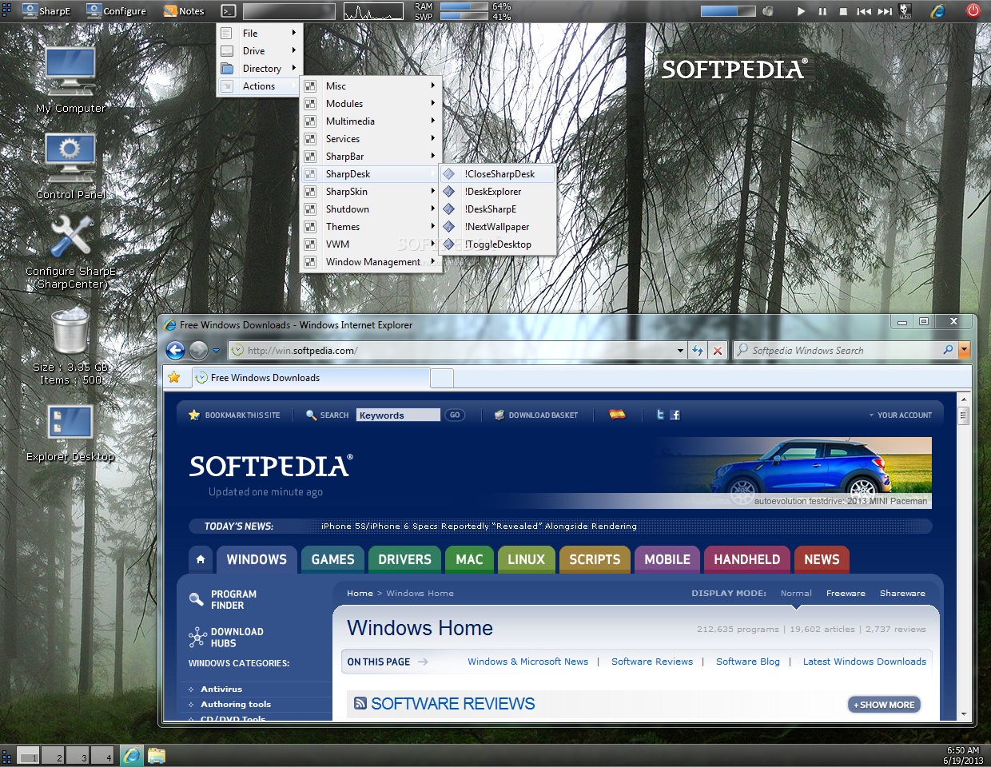Screen dimensions: 991x767
Task: Expand the SharpBar submenu
Action: click(x=371, y=157)
